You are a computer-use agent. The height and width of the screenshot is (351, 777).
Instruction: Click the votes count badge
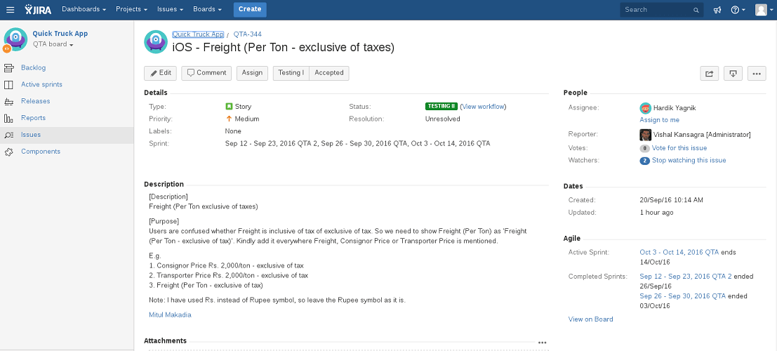644,148
